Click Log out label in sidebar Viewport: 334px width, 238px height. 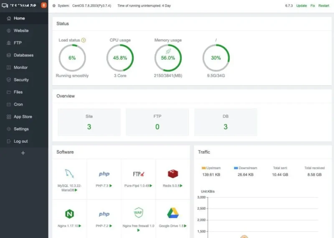(20, 141)
